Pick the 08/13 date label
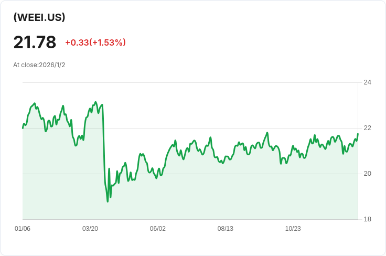386x256 pixels. [x=226, y=229]
